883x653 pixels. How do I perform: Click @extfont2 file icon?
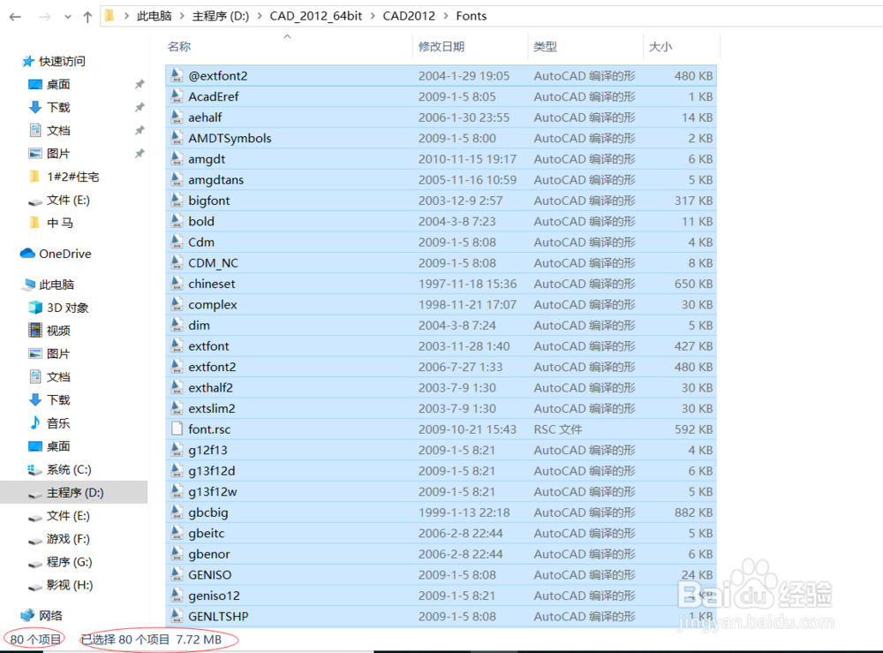177,75
